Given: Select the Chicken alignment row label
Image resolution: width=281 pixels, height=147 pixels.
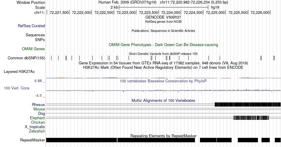Looking at the screenshot, I should tap(38, 122).
